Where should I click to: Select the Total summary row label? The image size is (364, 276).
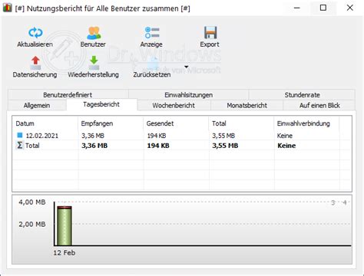pyautogui.click(x=32, y=146)
